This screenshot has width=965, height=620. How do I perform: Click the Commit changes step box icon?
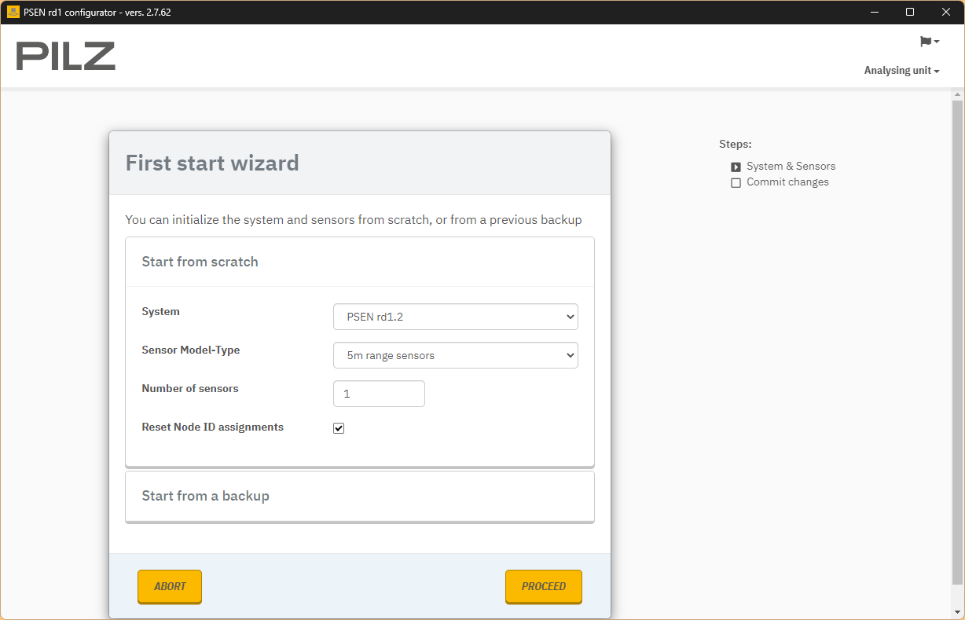(x=736, y=182)
